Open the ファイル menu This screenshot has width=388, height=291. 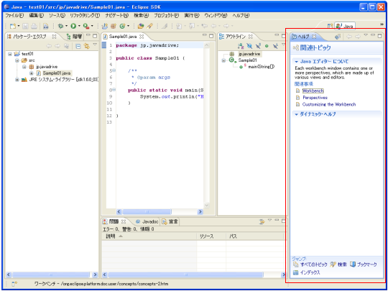14,15
